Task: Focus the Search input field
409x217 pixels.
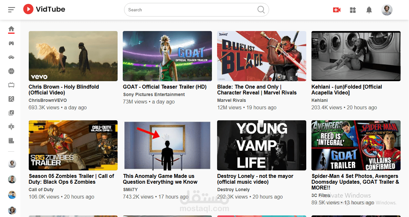Action: [x=192, y=10]
